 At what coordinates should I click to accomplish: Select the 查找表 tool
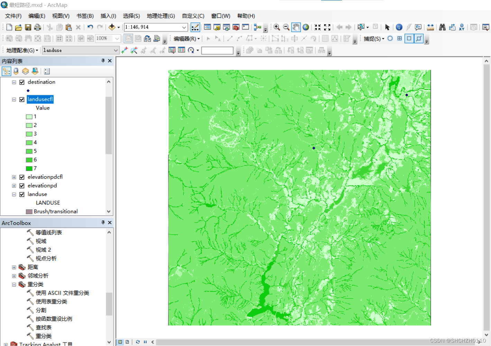click(44, 327)
